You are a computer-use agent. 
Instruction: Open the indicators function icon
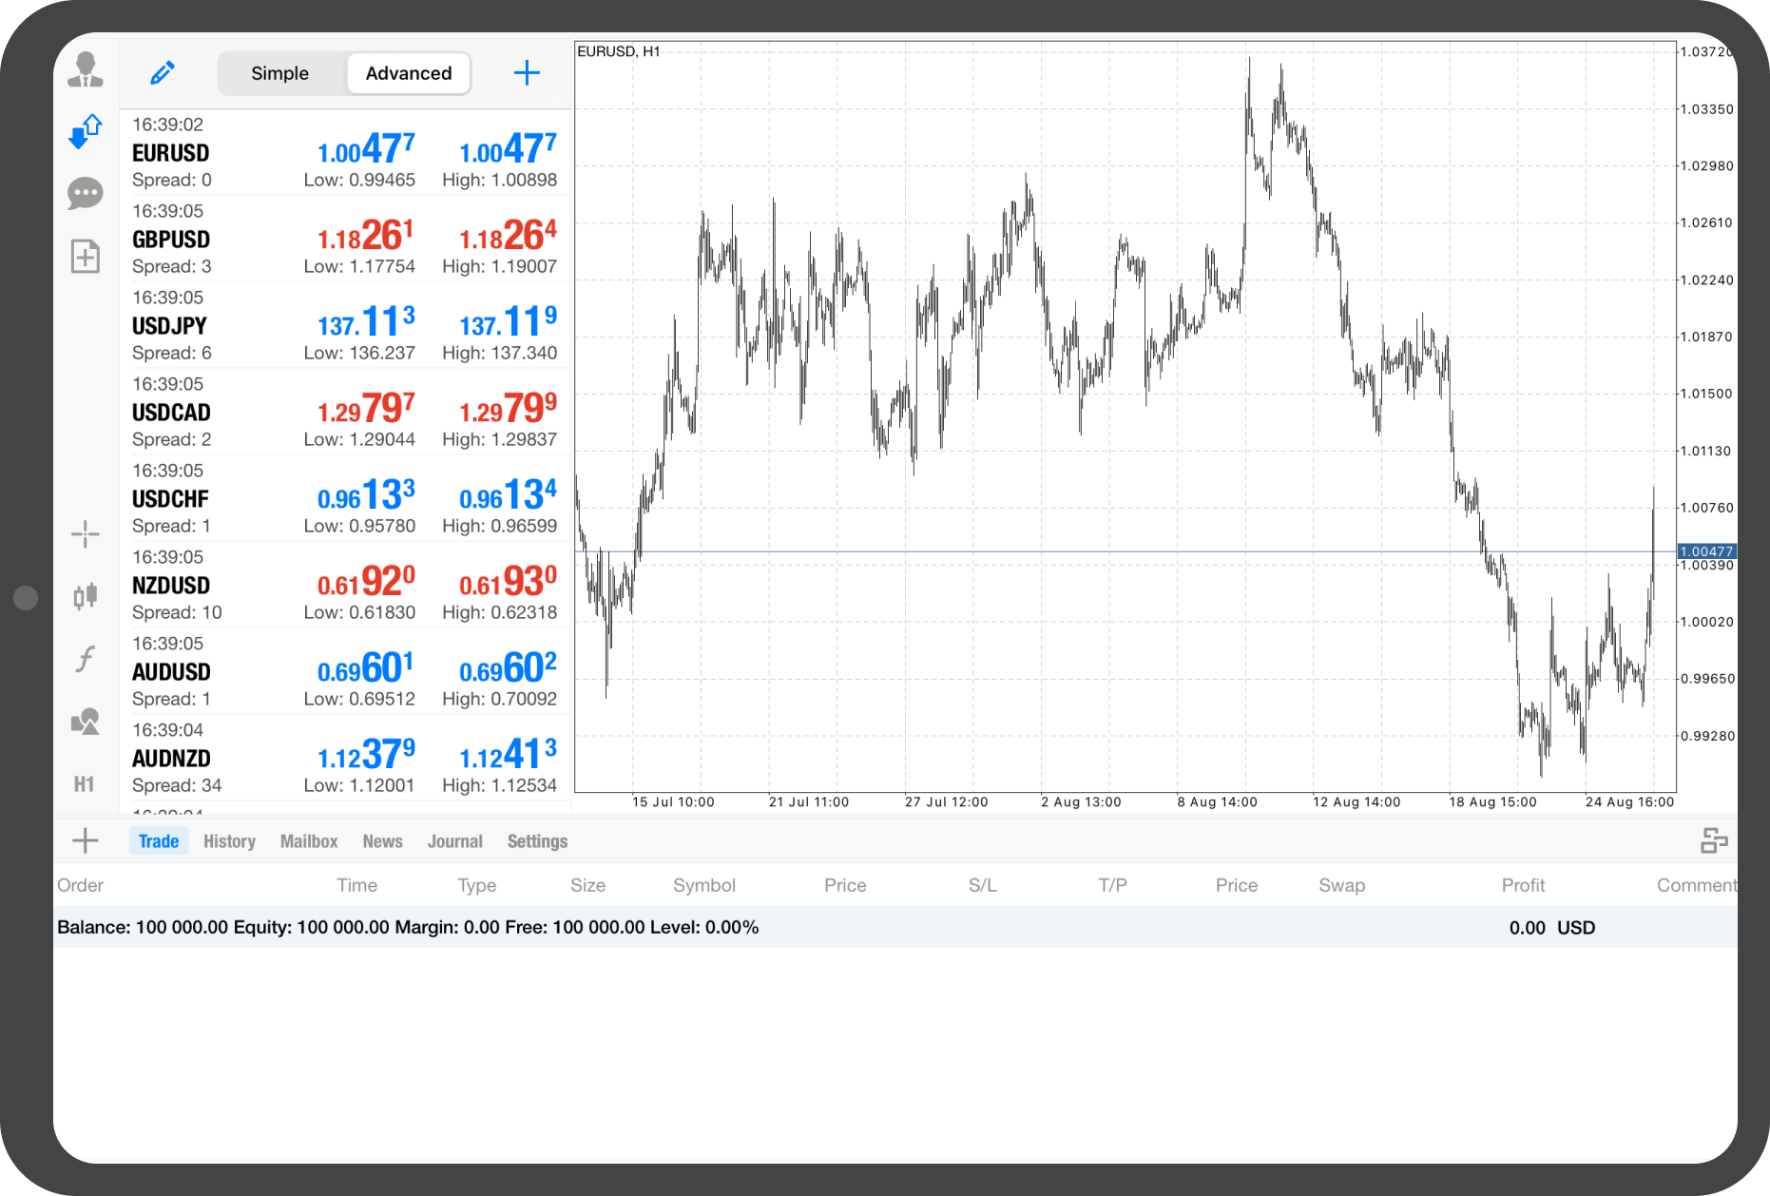pos(86,659)
